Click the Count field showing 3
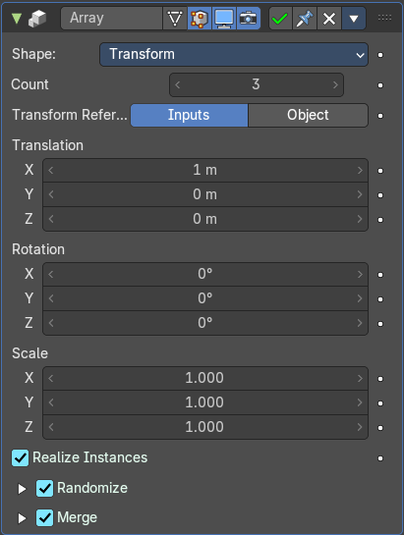 point(257,84)
